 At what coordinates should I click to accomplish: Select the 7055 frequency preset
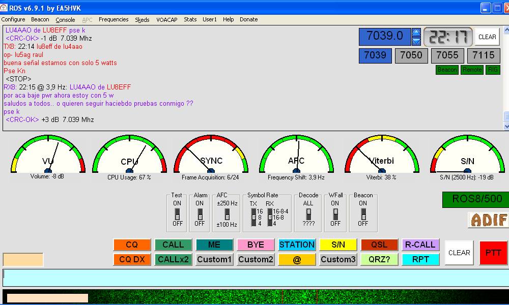click(447, 55)
